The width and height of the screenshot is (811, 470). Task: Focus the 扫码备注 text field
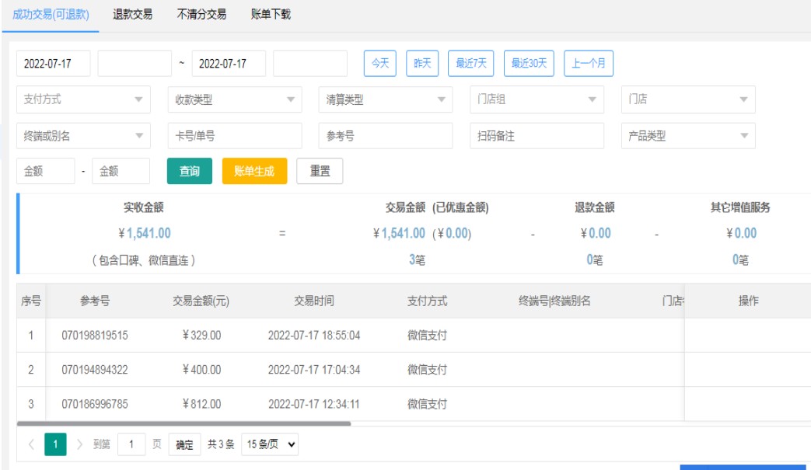click(537, 135)
